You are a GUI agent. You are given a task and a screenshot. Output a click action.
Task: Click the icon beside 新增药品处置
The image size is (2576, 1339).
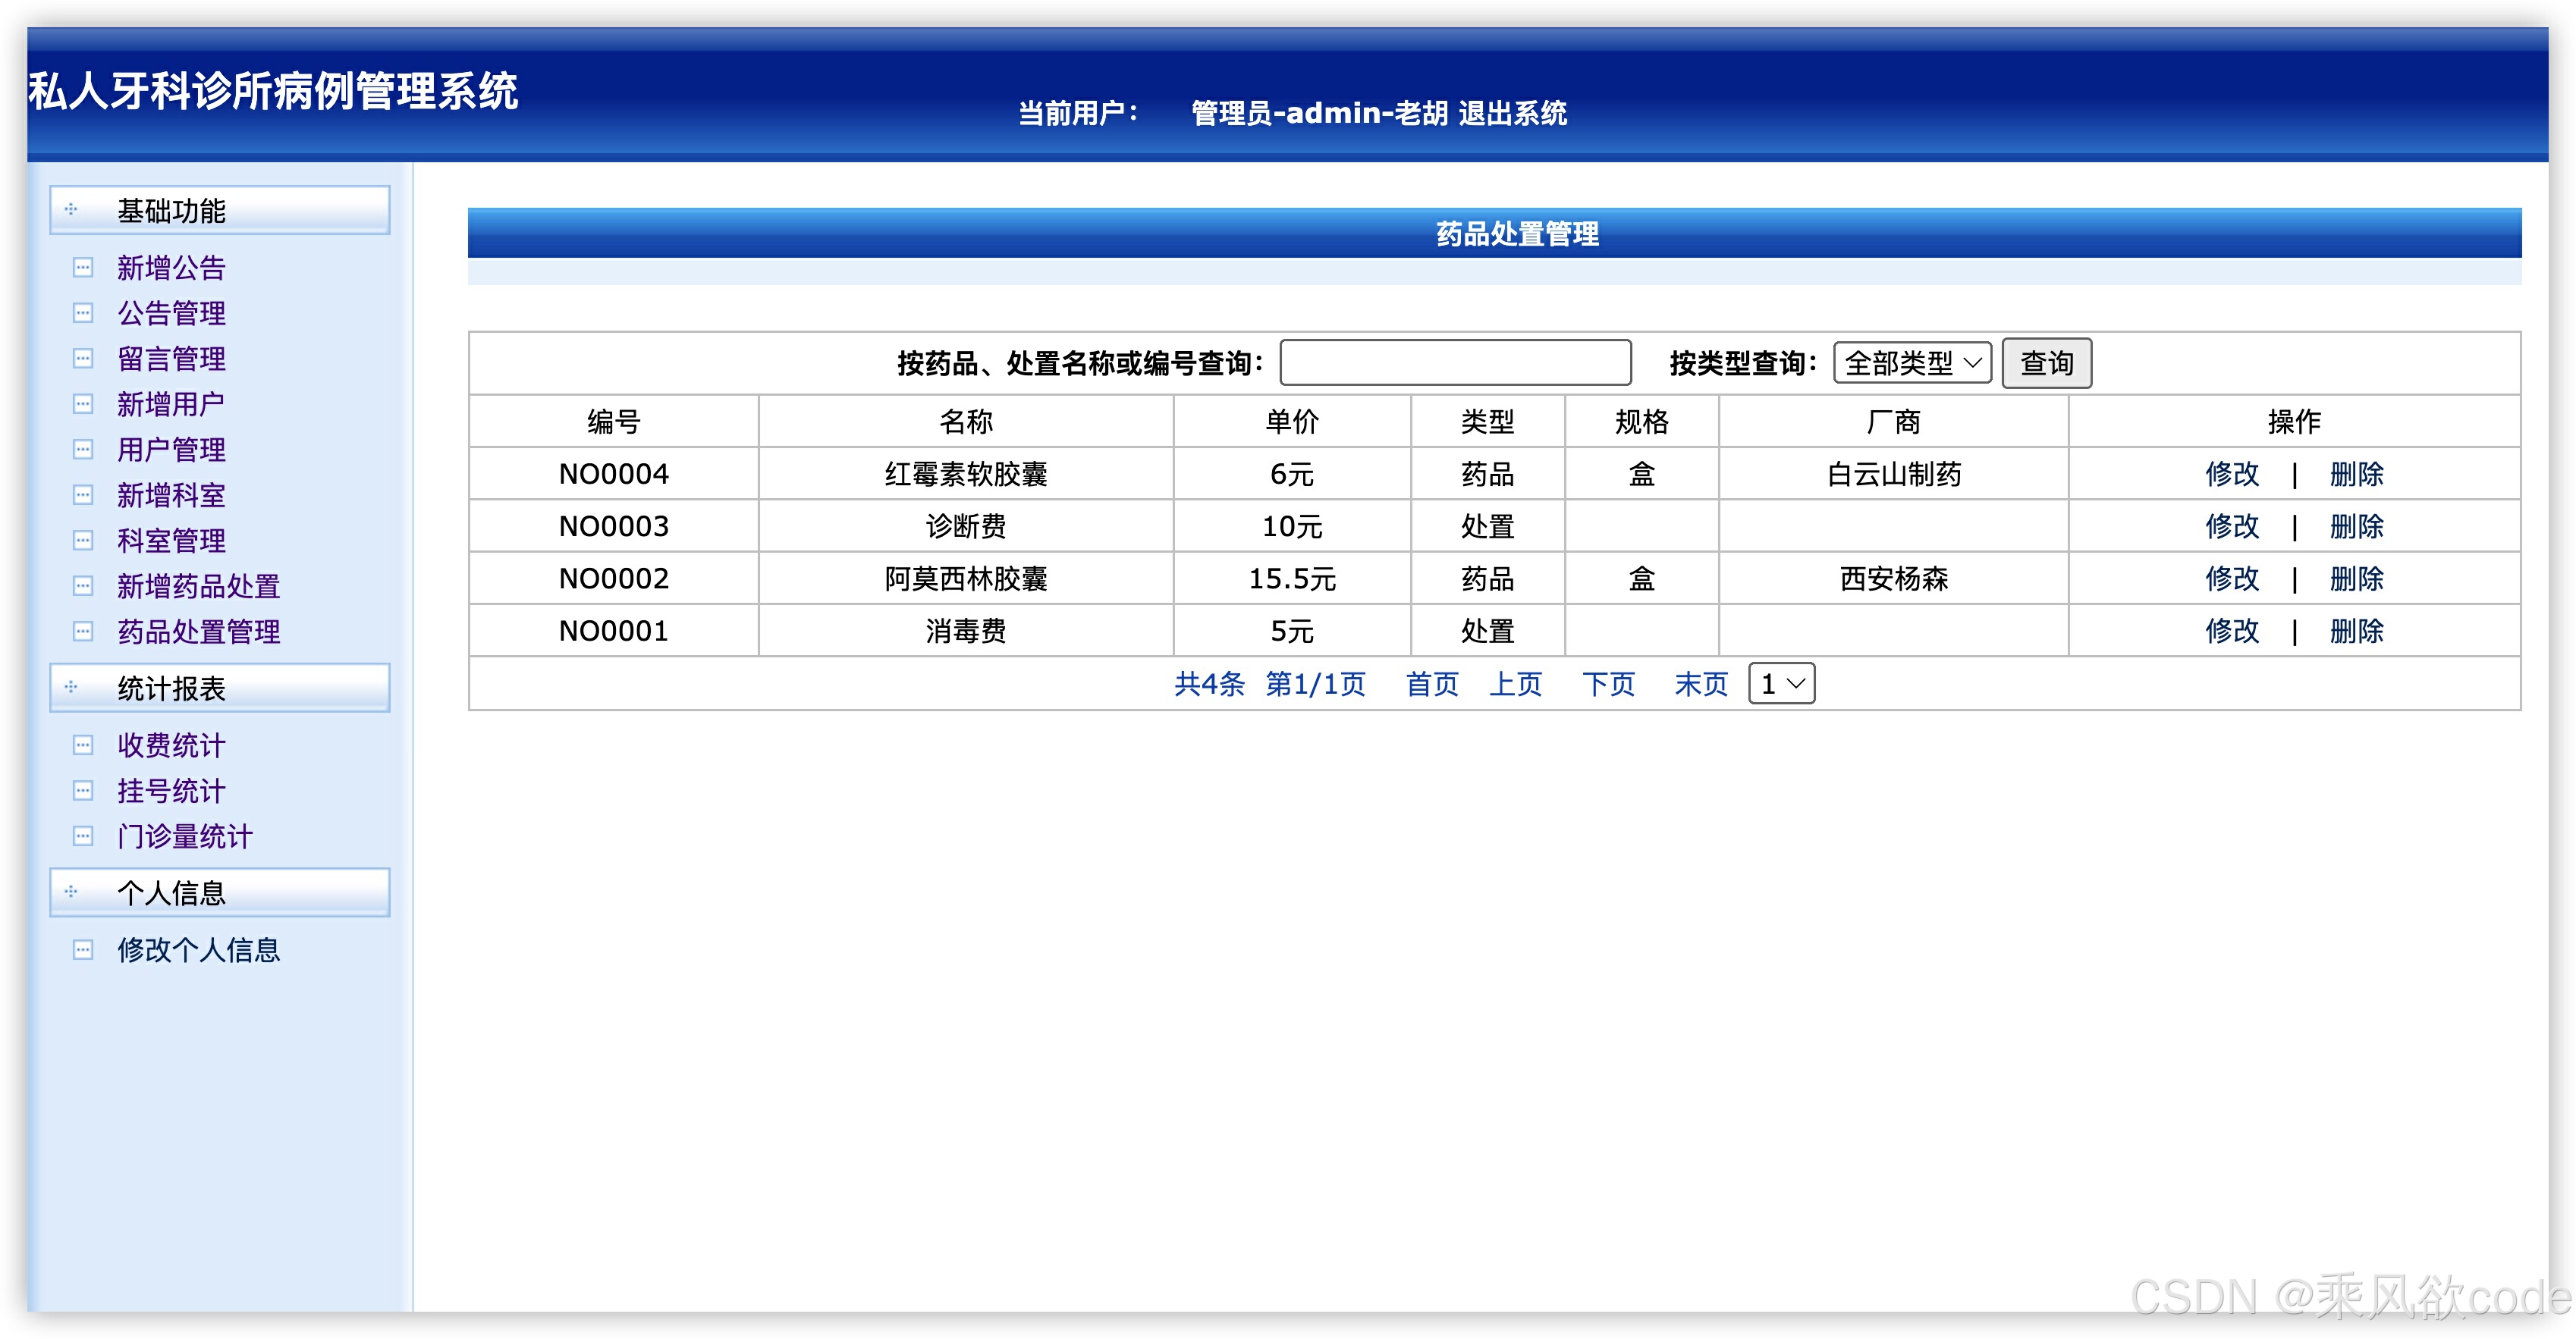83,587
